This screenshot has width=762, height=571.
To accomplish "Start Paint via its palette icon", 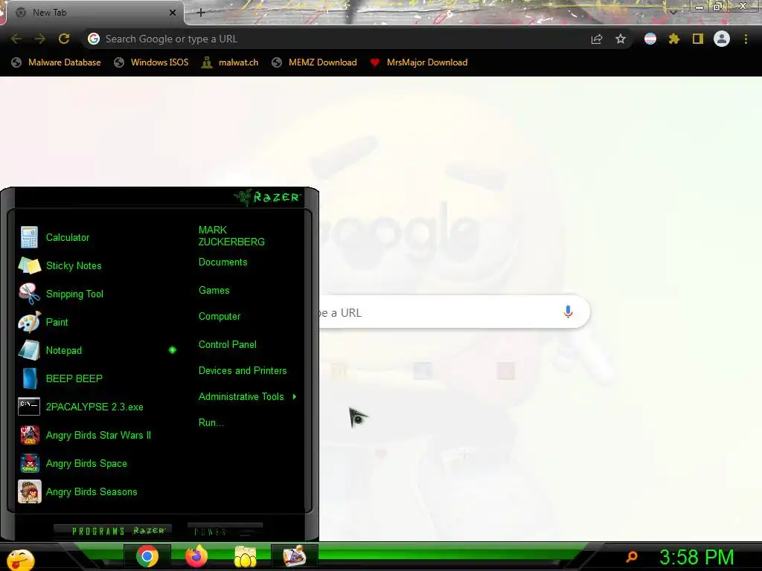I will [x=29, y=322].
